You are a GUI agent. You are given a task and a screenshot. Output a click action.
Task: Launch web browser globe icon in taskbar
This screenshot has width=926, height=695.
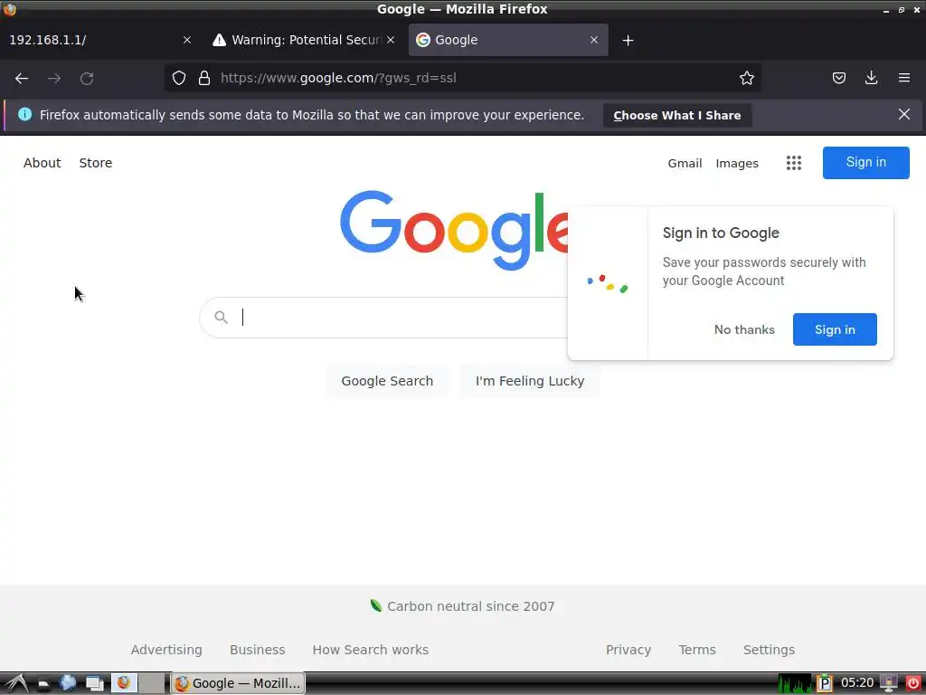pos(67,683)
